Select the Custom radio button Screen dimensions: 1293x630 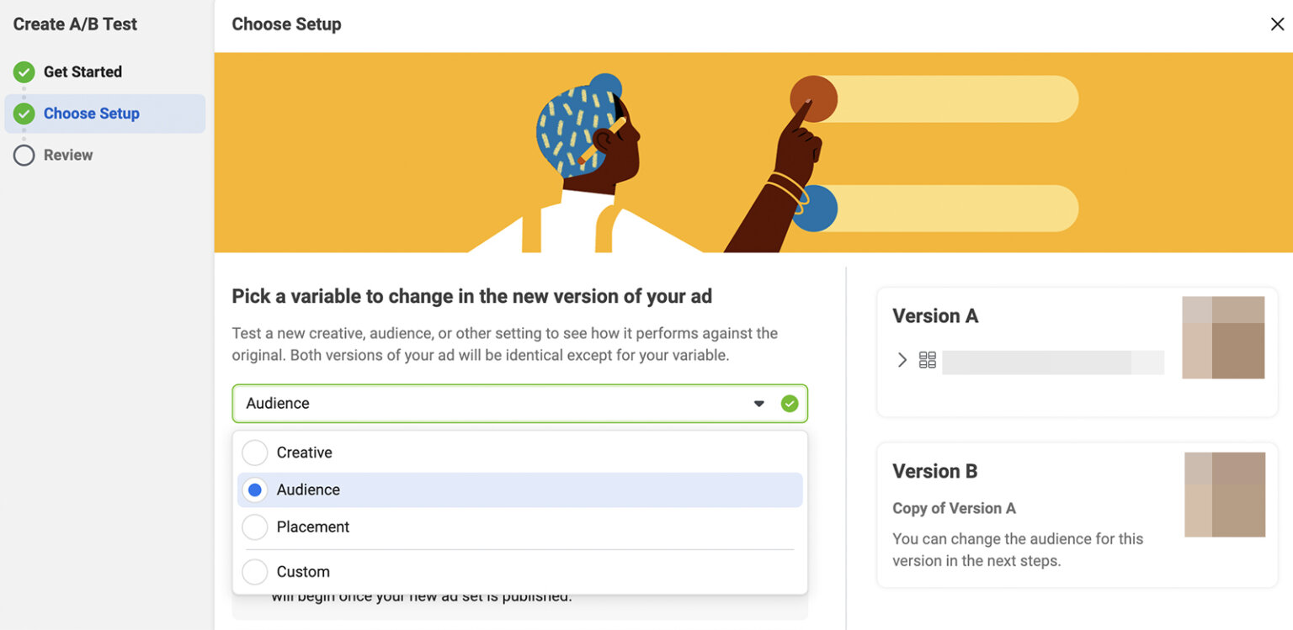(254, 572)
